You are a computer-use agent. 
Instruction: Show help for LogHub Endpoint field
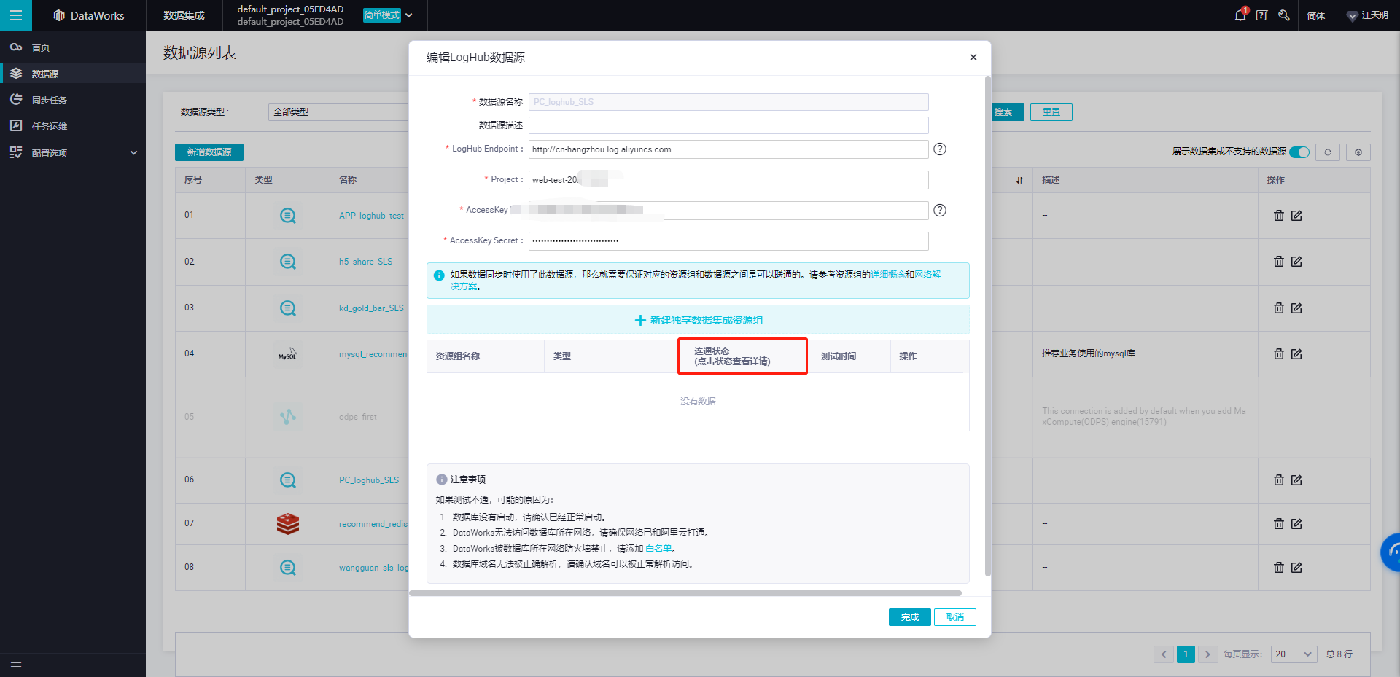click(940, 149)
